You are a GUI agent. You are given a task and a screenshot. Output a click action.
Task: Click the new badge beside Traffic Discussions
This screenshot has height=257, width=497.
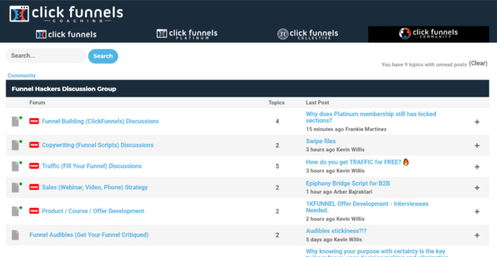click(x=34, y=165)
